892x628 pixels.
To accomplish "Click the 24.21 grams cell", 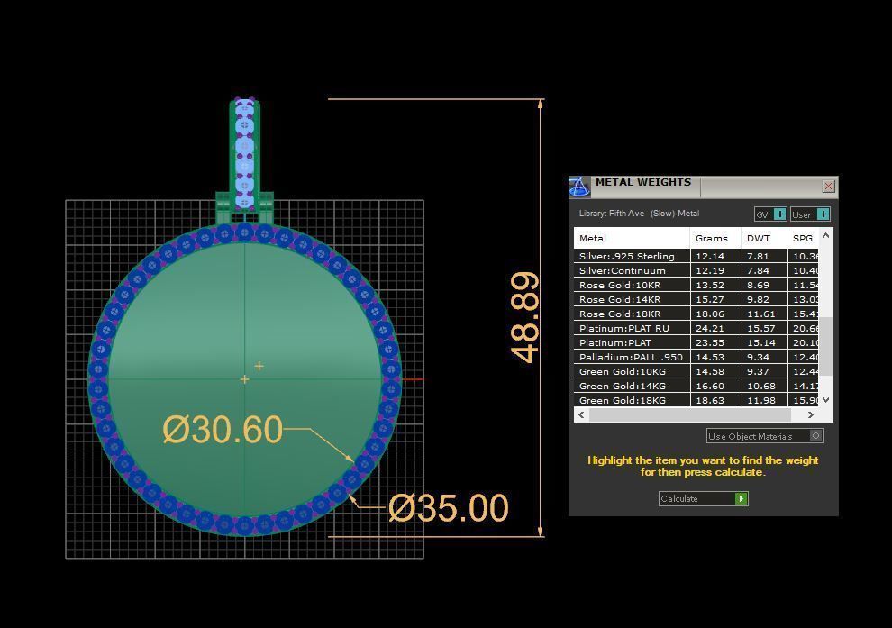I will tap(715, 328).
